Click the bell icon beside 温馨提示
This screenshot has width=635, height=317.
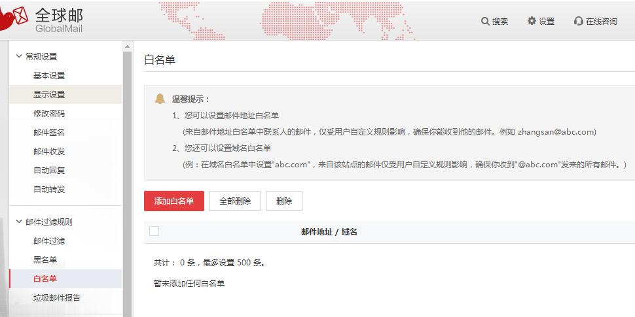pyautogui.click(x=160, y=99)
